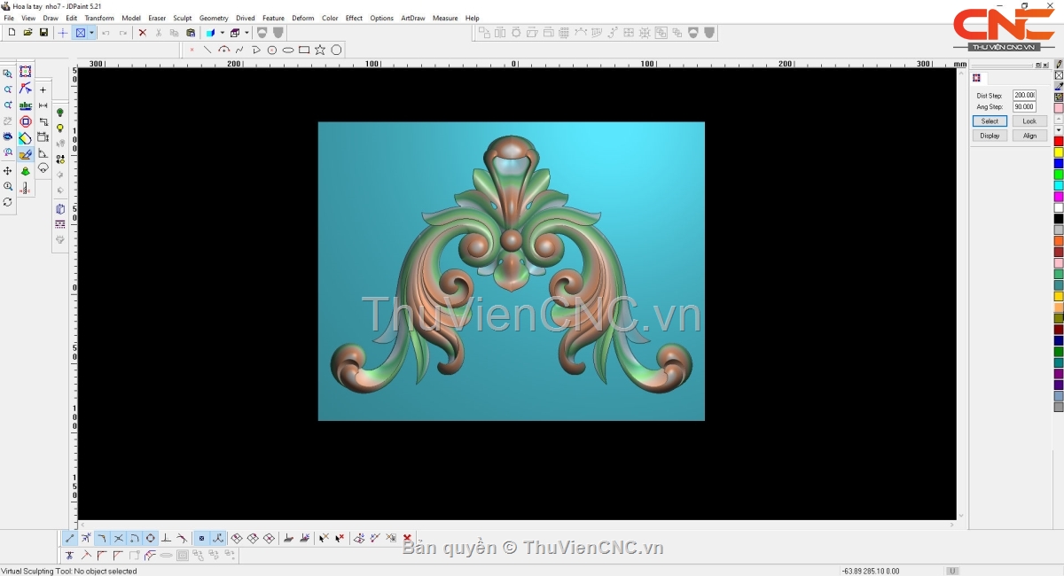Pick the red color swatch
This screenshot has width=1064, height=576.
tap(1058, 142)
